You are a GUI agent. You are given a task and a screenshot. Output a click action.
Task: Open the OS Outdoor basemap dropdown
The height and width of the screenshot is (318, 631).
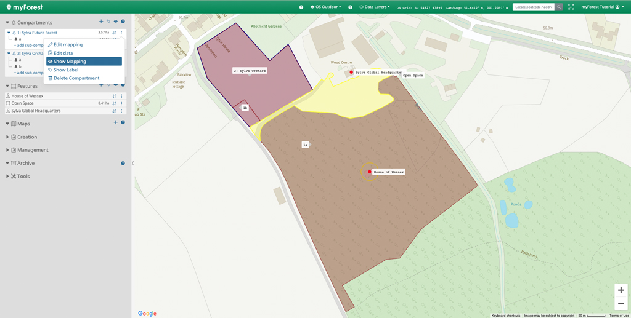(x=326, y=7)
